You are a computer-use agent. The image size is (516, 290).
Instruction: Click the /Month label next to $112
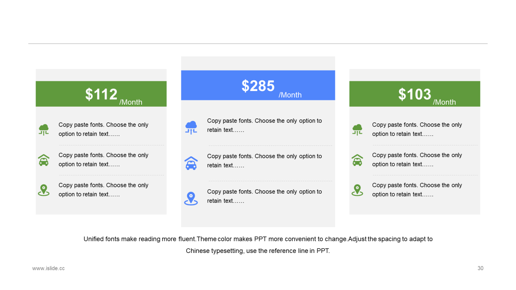click(x=131, y=102)
